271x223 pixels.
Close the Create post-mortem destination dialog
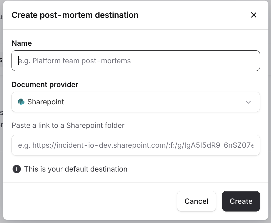point(253,15)
